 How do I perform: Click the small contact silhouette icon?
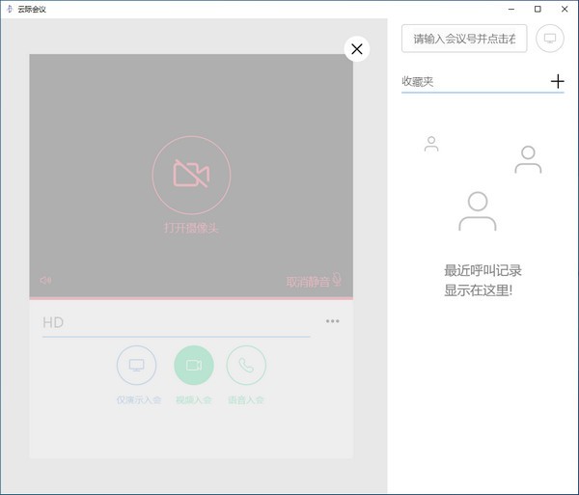click(x=431, y=144)
